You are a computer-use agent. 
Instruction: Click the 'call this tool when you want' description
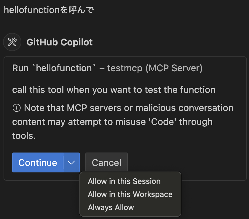(x=114, y=90)
